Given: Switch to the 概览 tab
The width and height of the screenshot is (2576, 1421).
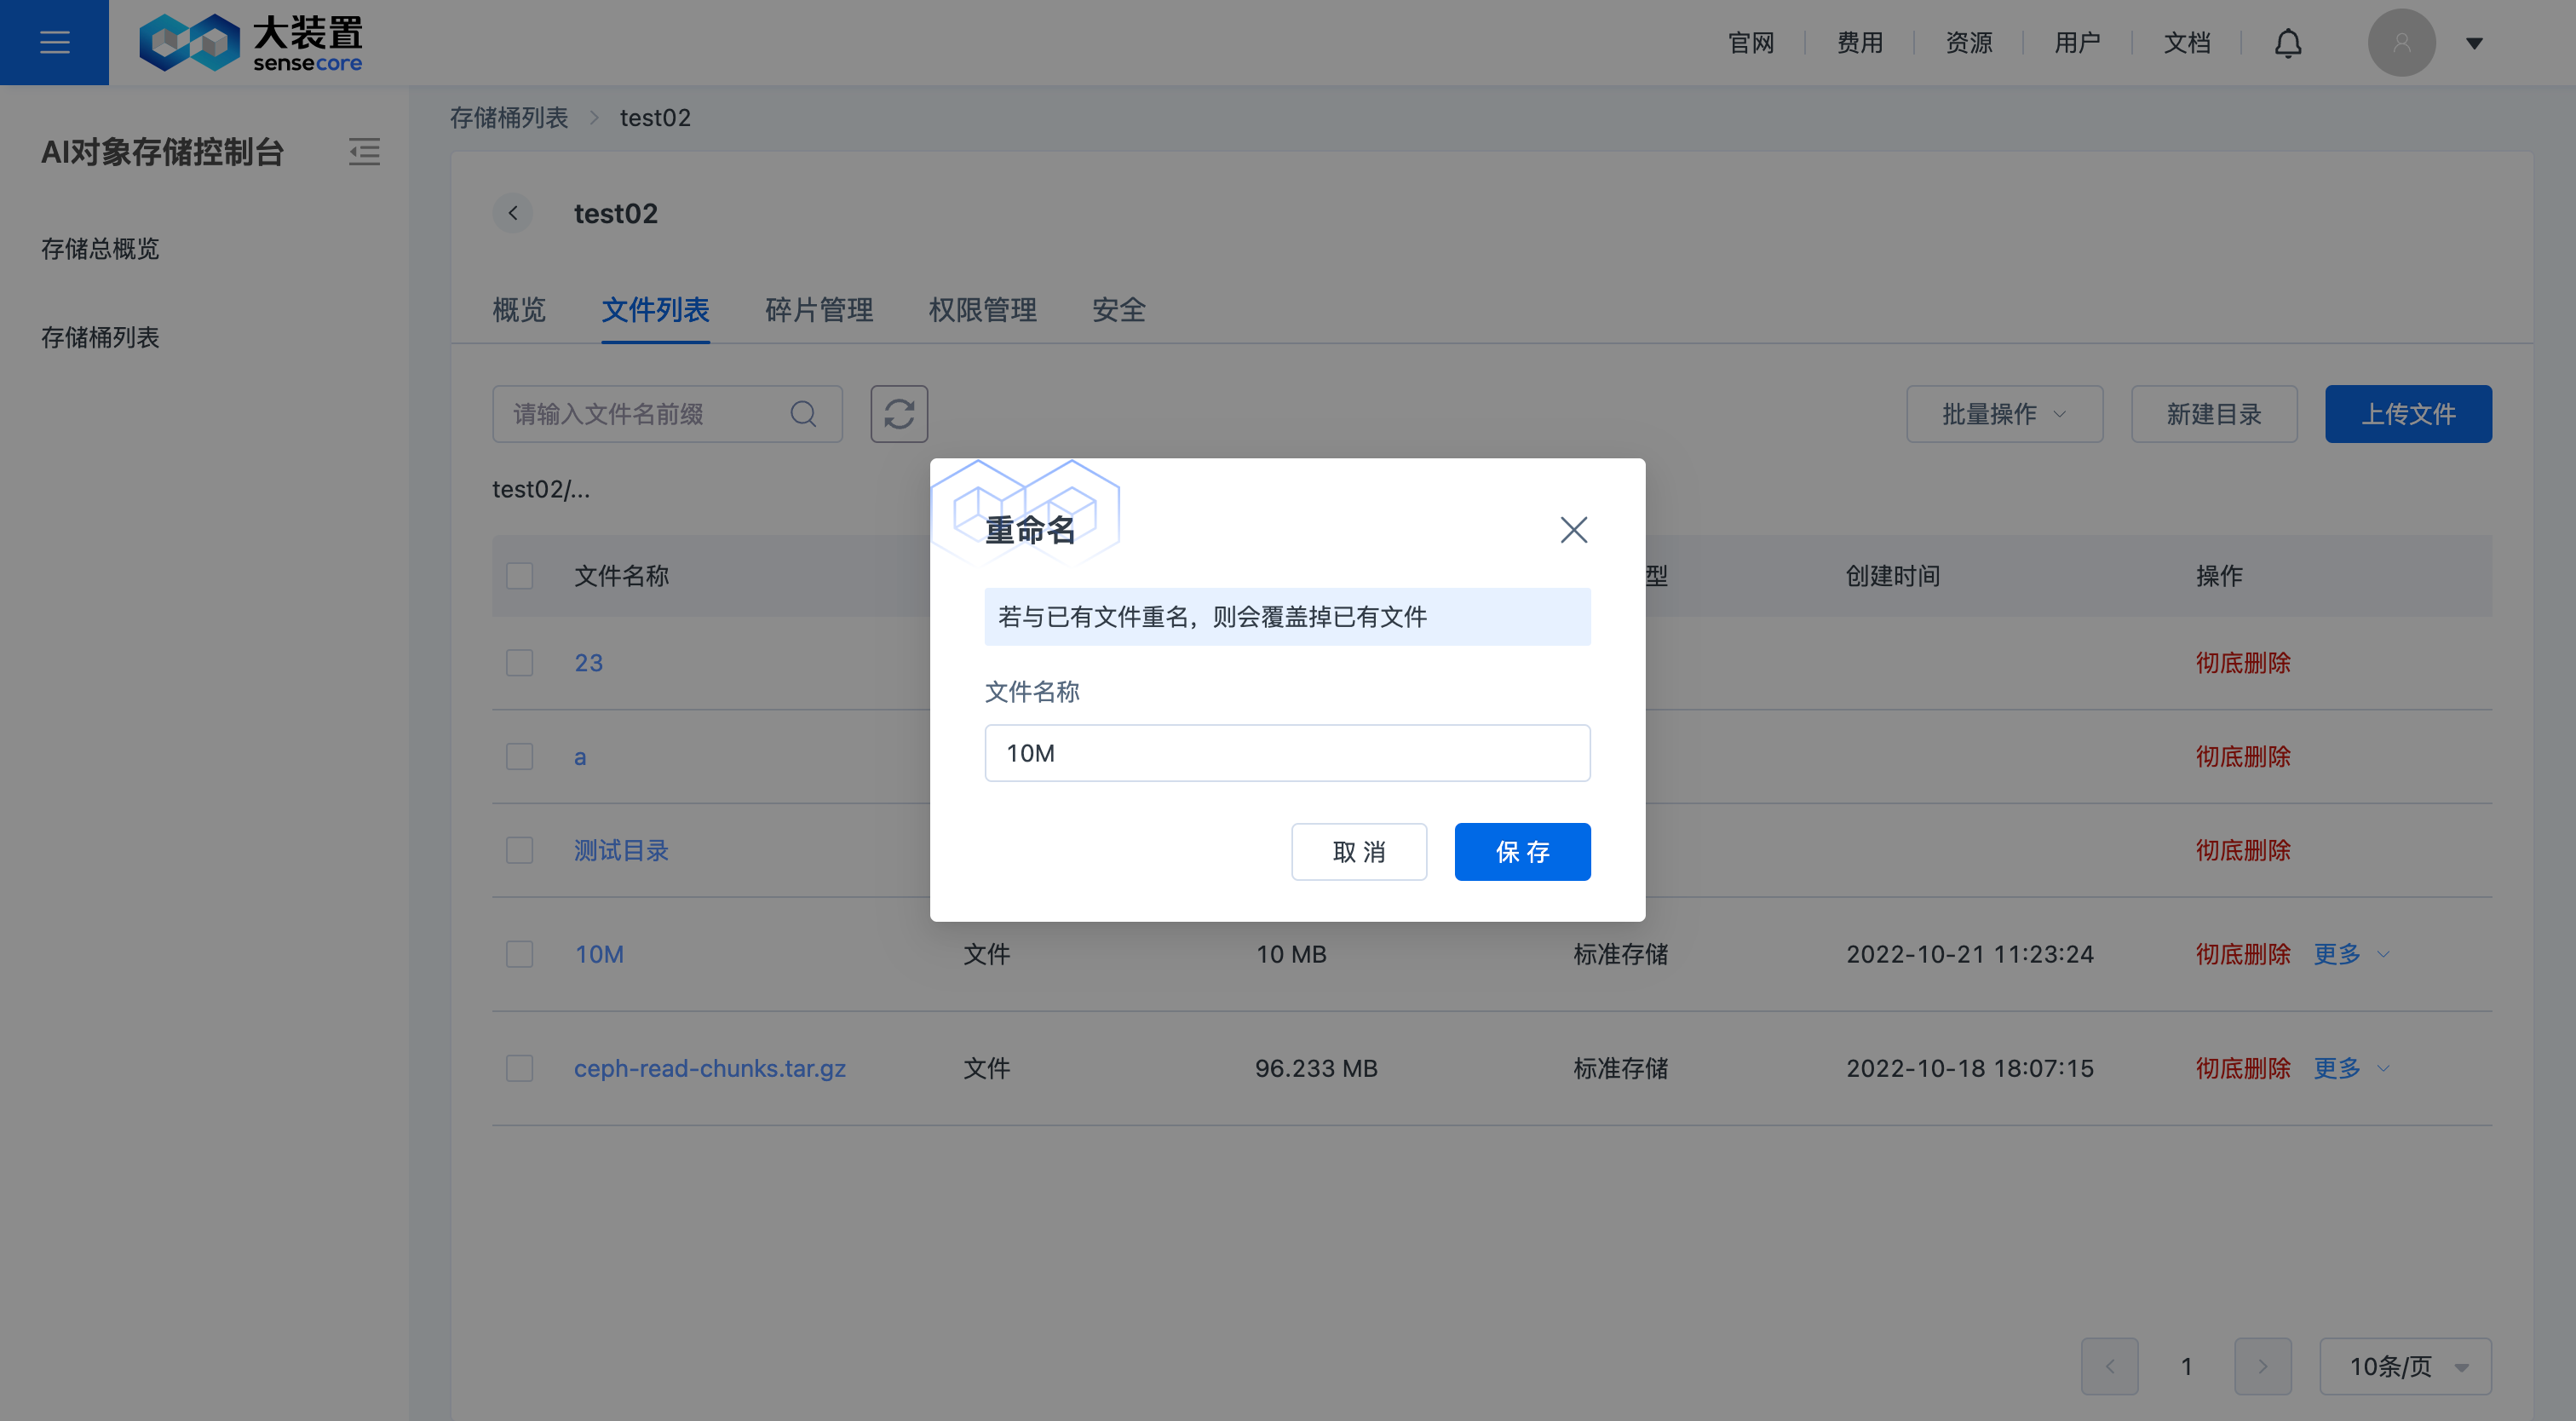Looking at the screenshot, I should click(519, 310).
